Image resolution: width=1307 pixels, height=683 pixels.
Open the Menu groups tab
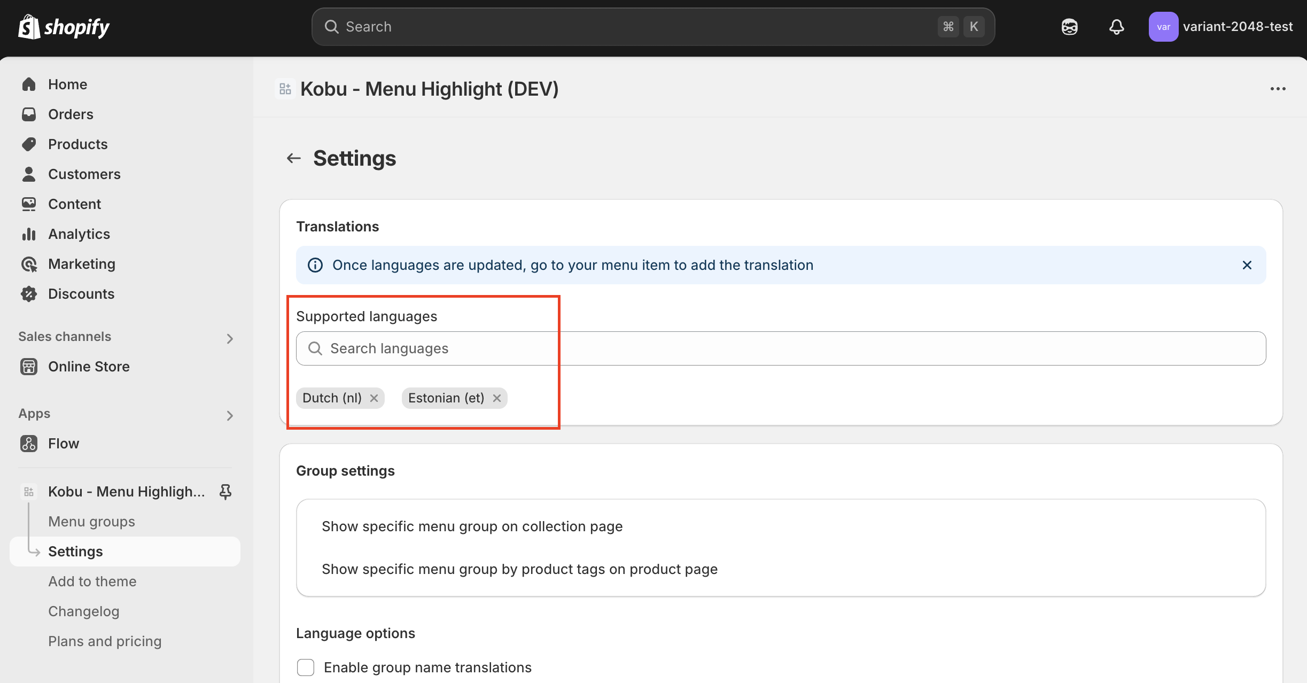(91, 521)
